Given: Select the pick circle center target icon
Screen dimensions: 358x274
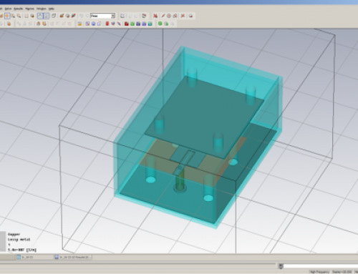Looking at the screenshot, I should coord(169,16).
